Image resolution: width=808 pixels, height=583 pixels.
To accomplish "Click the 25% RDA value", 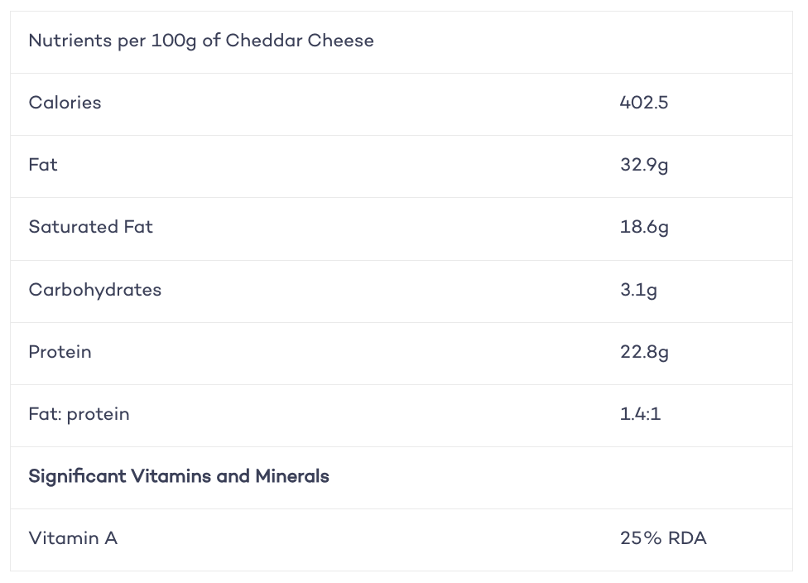I will pos(663,538).
